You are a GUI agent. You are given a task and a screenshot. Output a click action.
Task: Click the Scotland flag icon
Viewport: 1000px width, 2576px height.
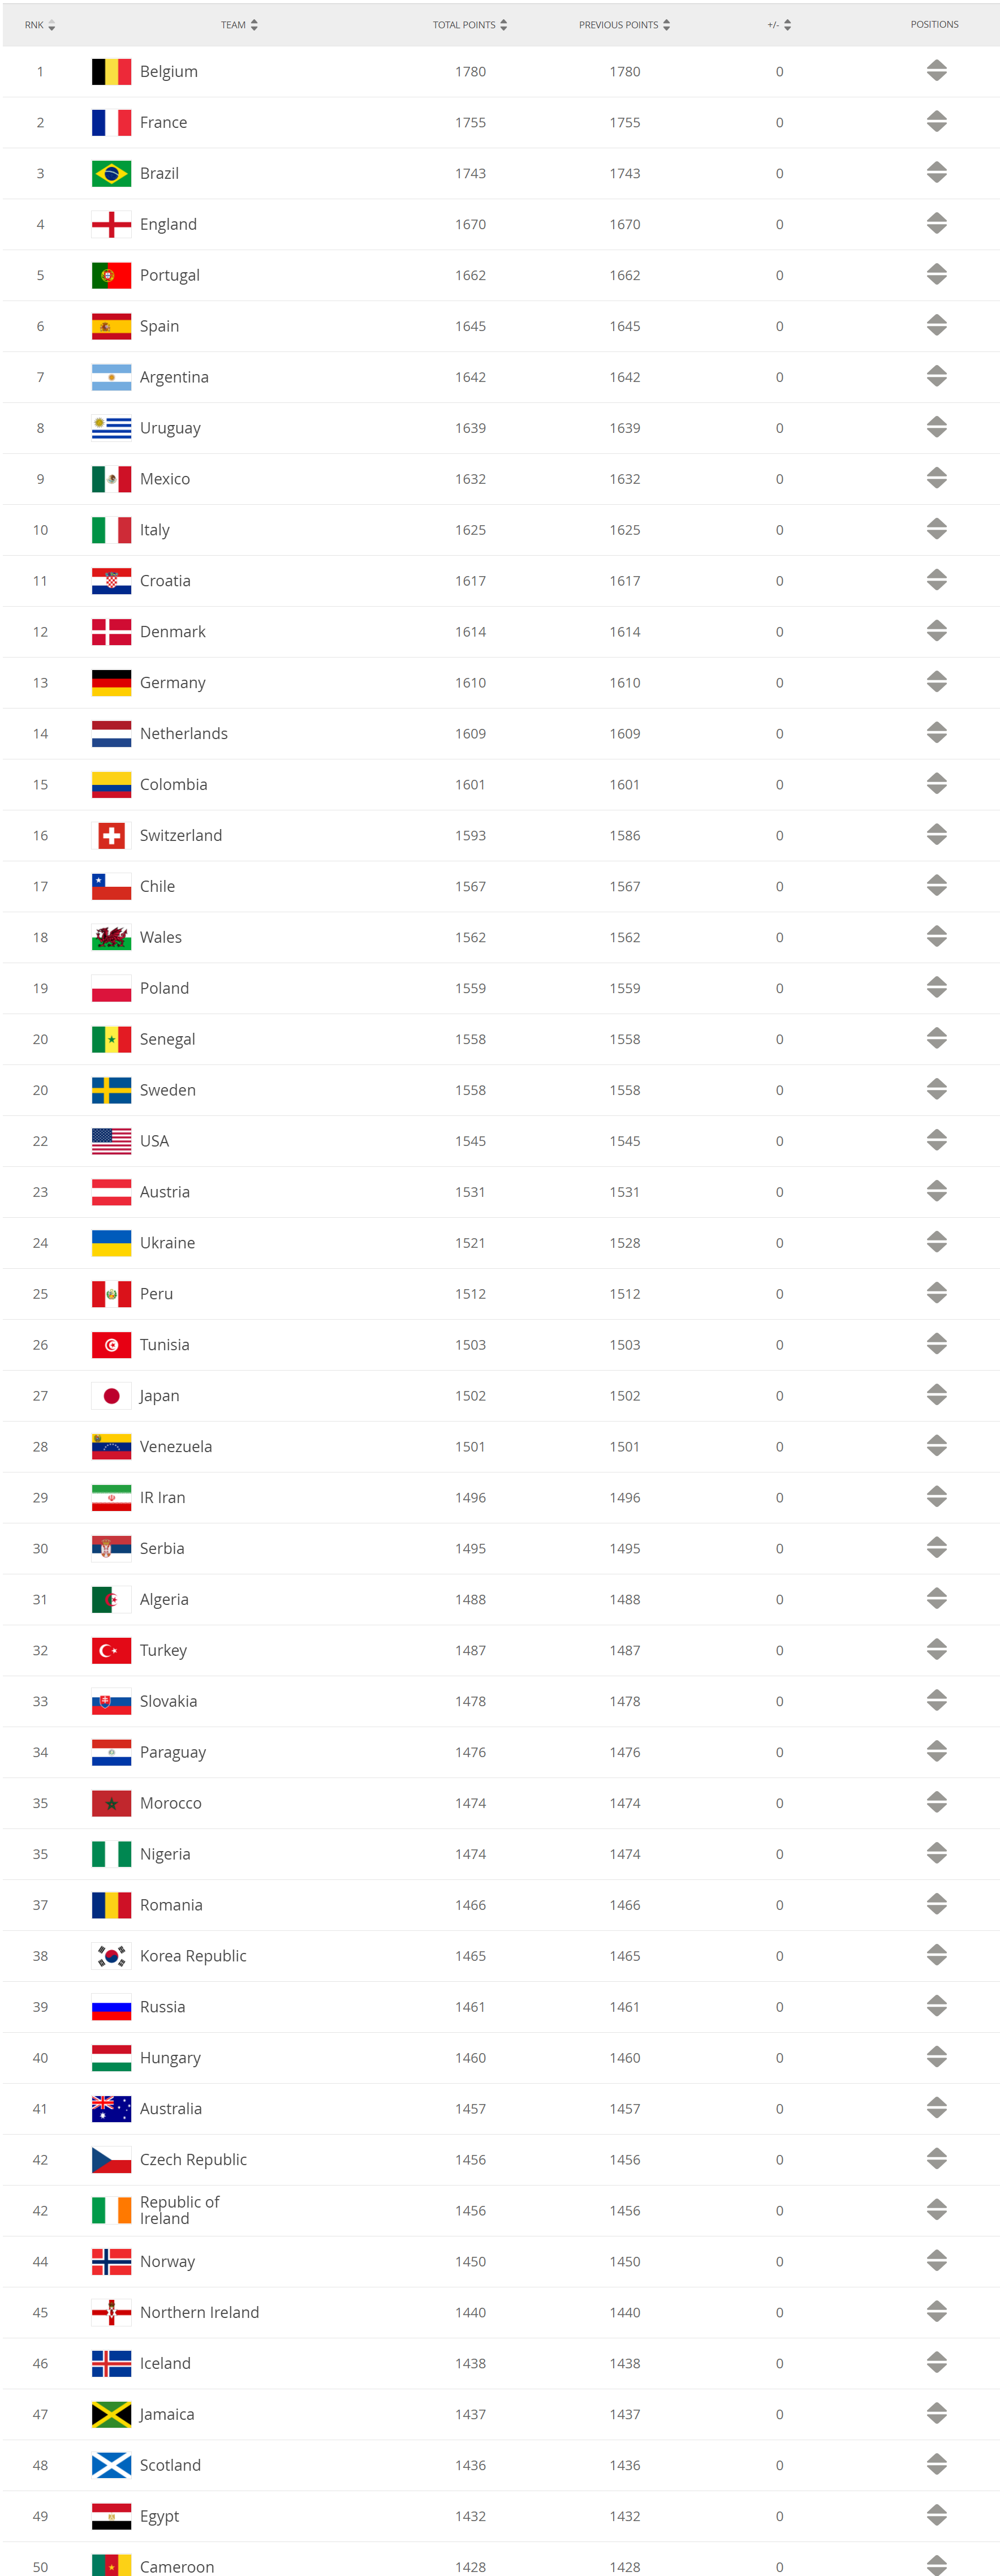coord(111,2465)
